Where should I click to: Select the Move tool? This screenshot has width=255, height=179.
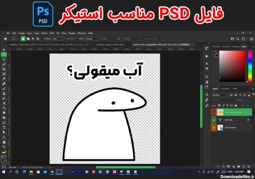pyautogui.click(x=4, y=50)
